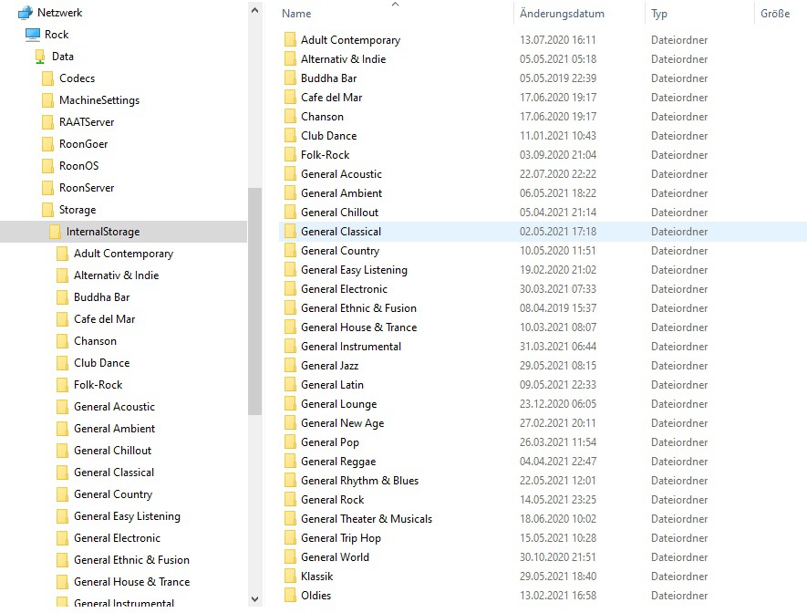The width and height of the screenshot is (807, 613).
Task: Sort by the Größe column header
Action: (774, 14)
